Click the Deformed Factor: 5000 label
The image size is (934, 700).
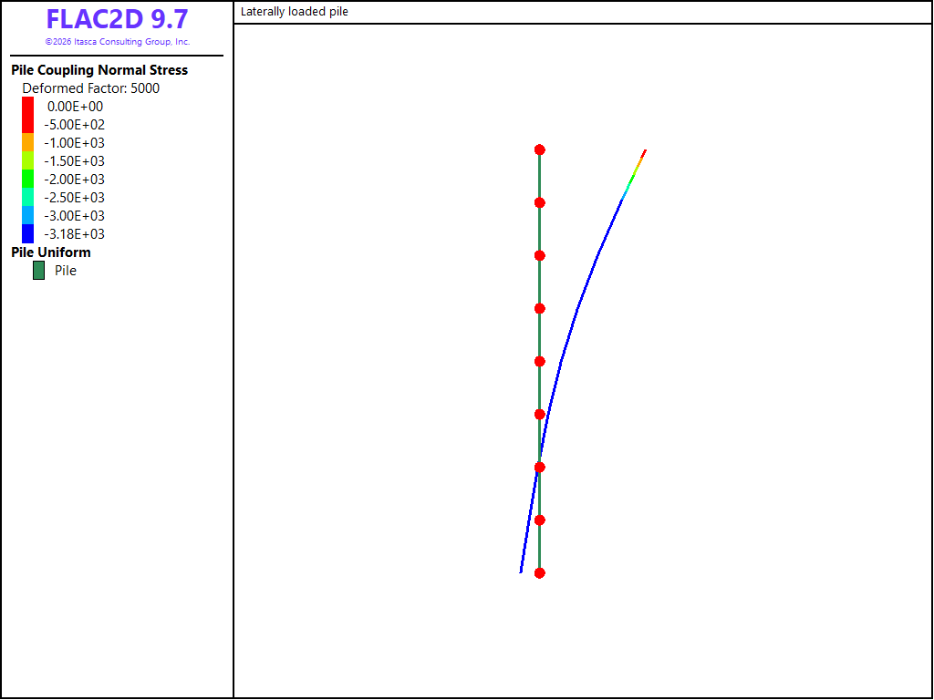[x=91, y=88]
